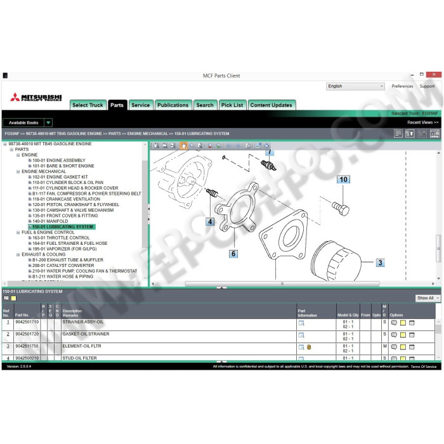Click Recent Views >> link
Screen dimensions: 444x444
point(423,122)
